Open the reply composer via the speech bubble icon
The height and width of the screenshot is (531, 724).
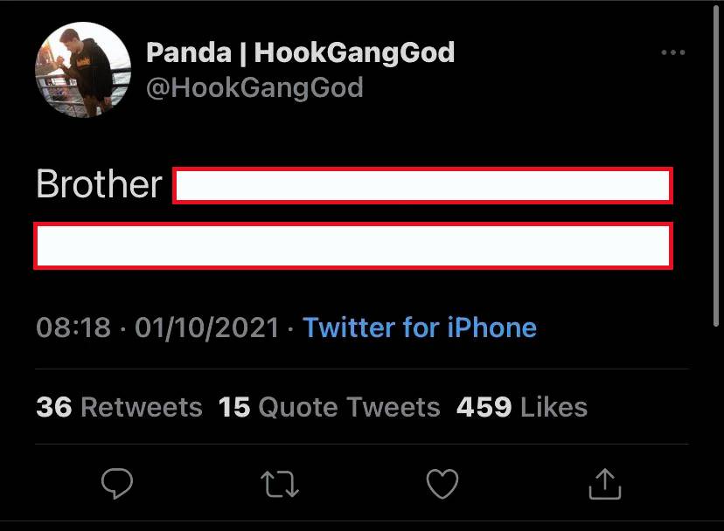click(116, 483)
